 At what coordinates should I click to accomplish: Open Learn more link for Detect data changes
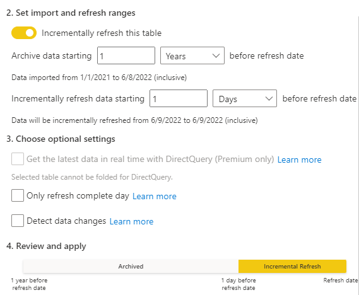132,221
